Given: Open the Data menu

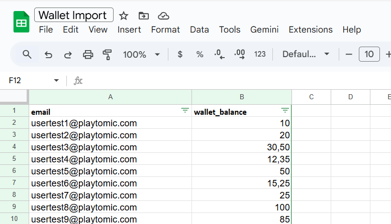Looking at the screenshot, I should (x=199, y=30).
